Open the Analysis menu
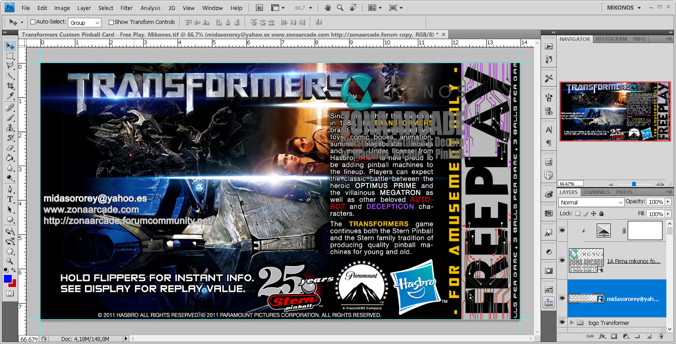Viewport: 676px width, 344px height. click(x=151, y=8)
